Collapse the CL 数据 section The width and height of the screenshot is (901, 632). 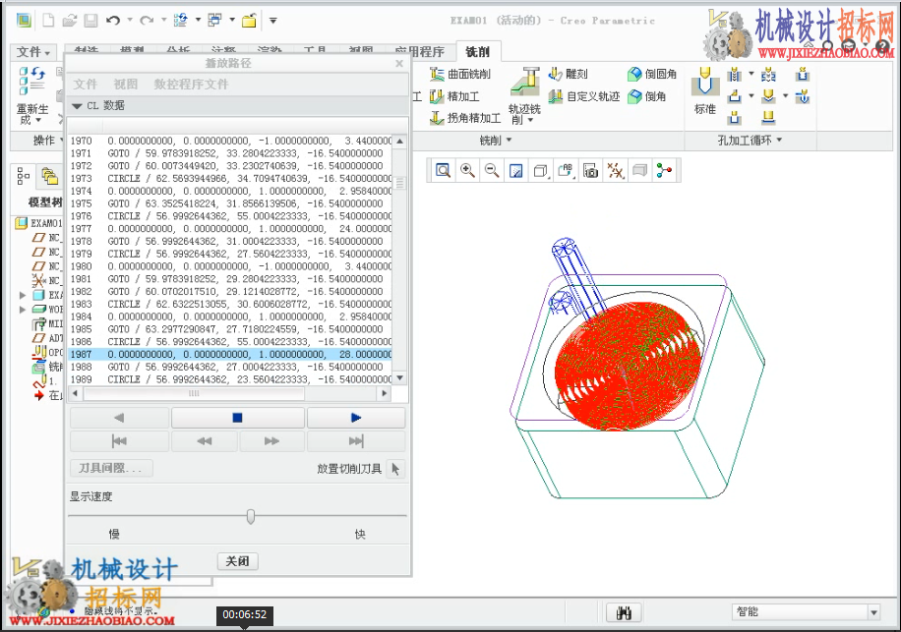pyautogui.click(x=77, y=105)
